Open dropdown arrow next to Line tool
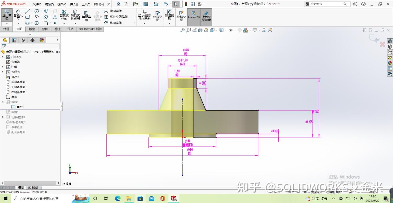This screenshot has width=393, height=203. (x=32, y=11)
